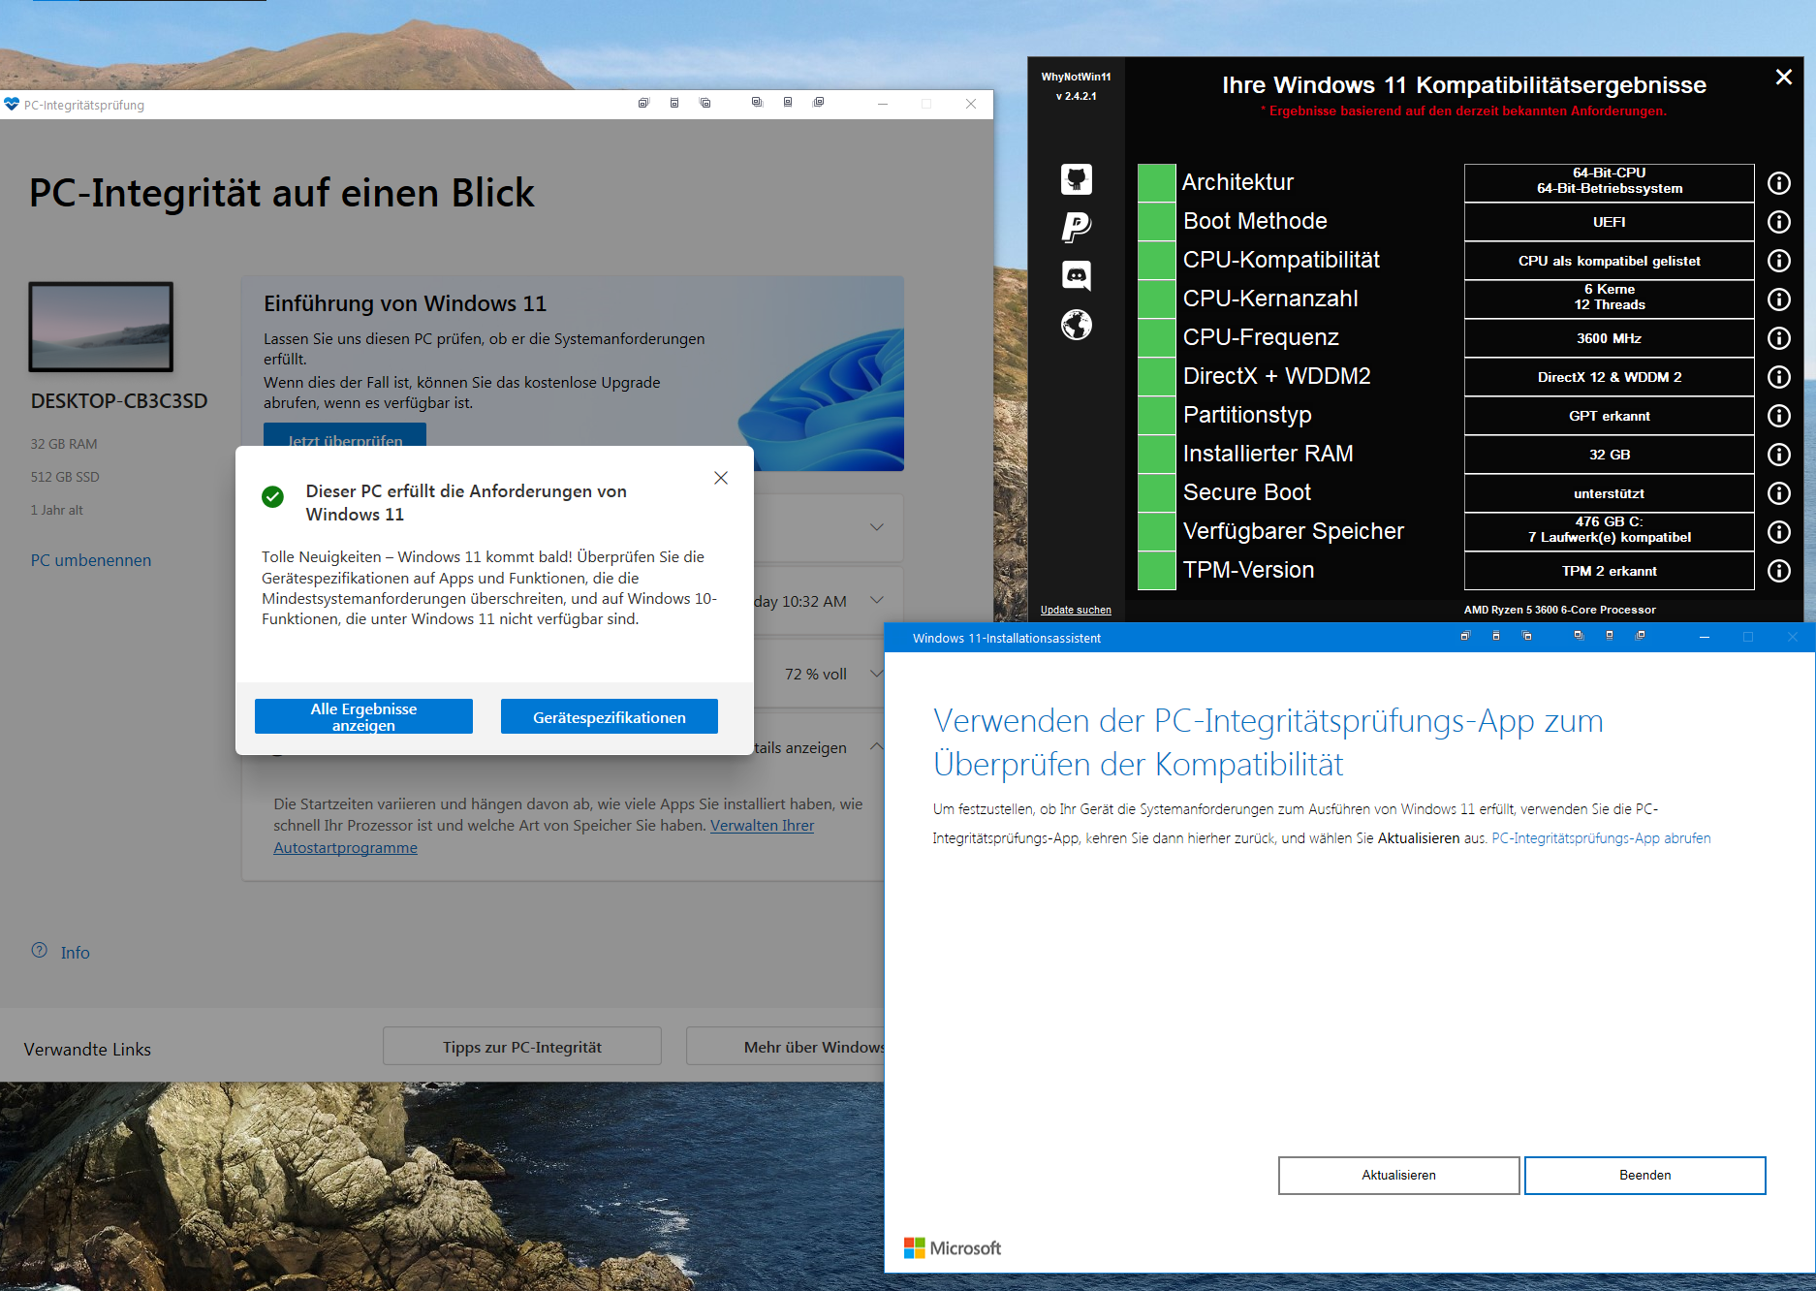Expand the first collapsed section chevron

877,527
